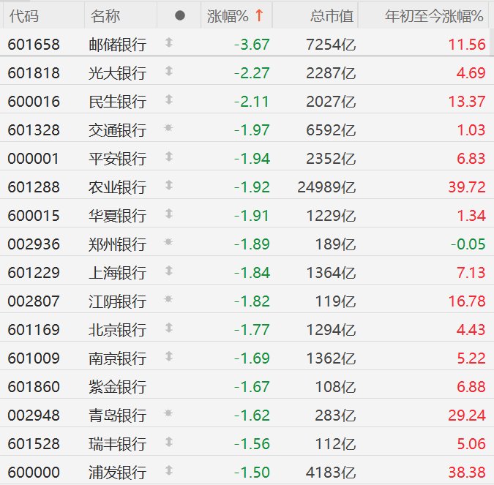Open the 南京银行 stock name
494x485 pixels.
point(118,358)
